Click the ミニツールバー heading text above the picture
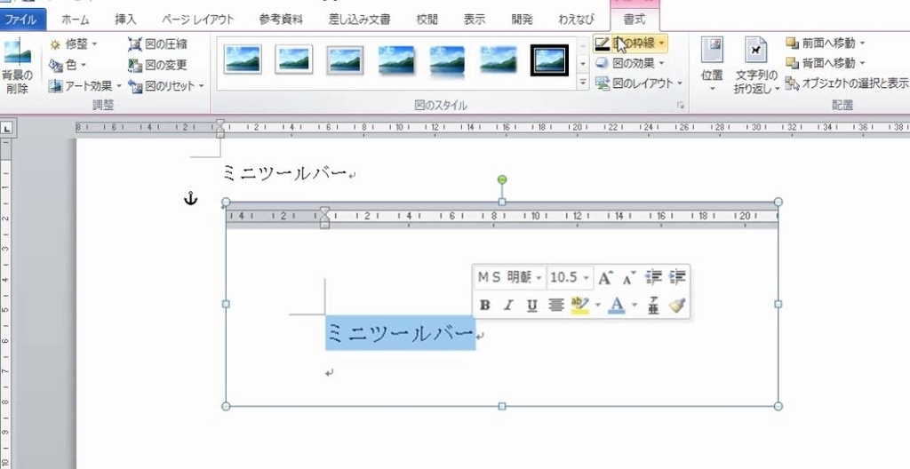 click(x=285, y=173)
